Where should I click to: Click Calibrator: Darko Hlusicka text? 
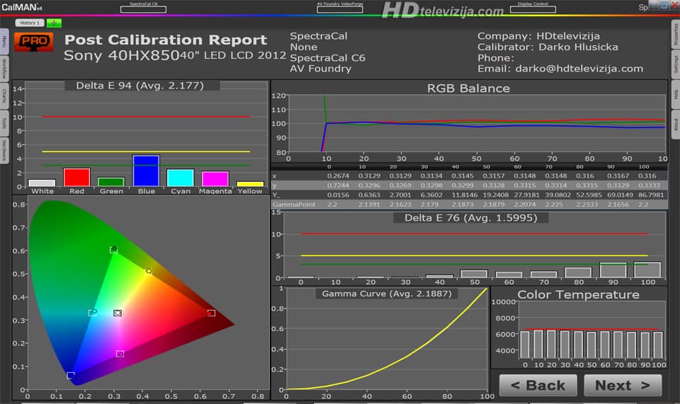point(548,47)
